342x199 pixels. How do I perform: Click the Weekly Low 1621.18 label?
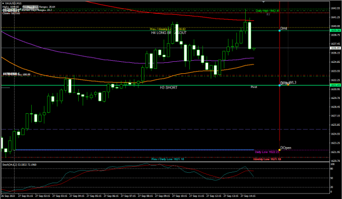pos(267,159)
